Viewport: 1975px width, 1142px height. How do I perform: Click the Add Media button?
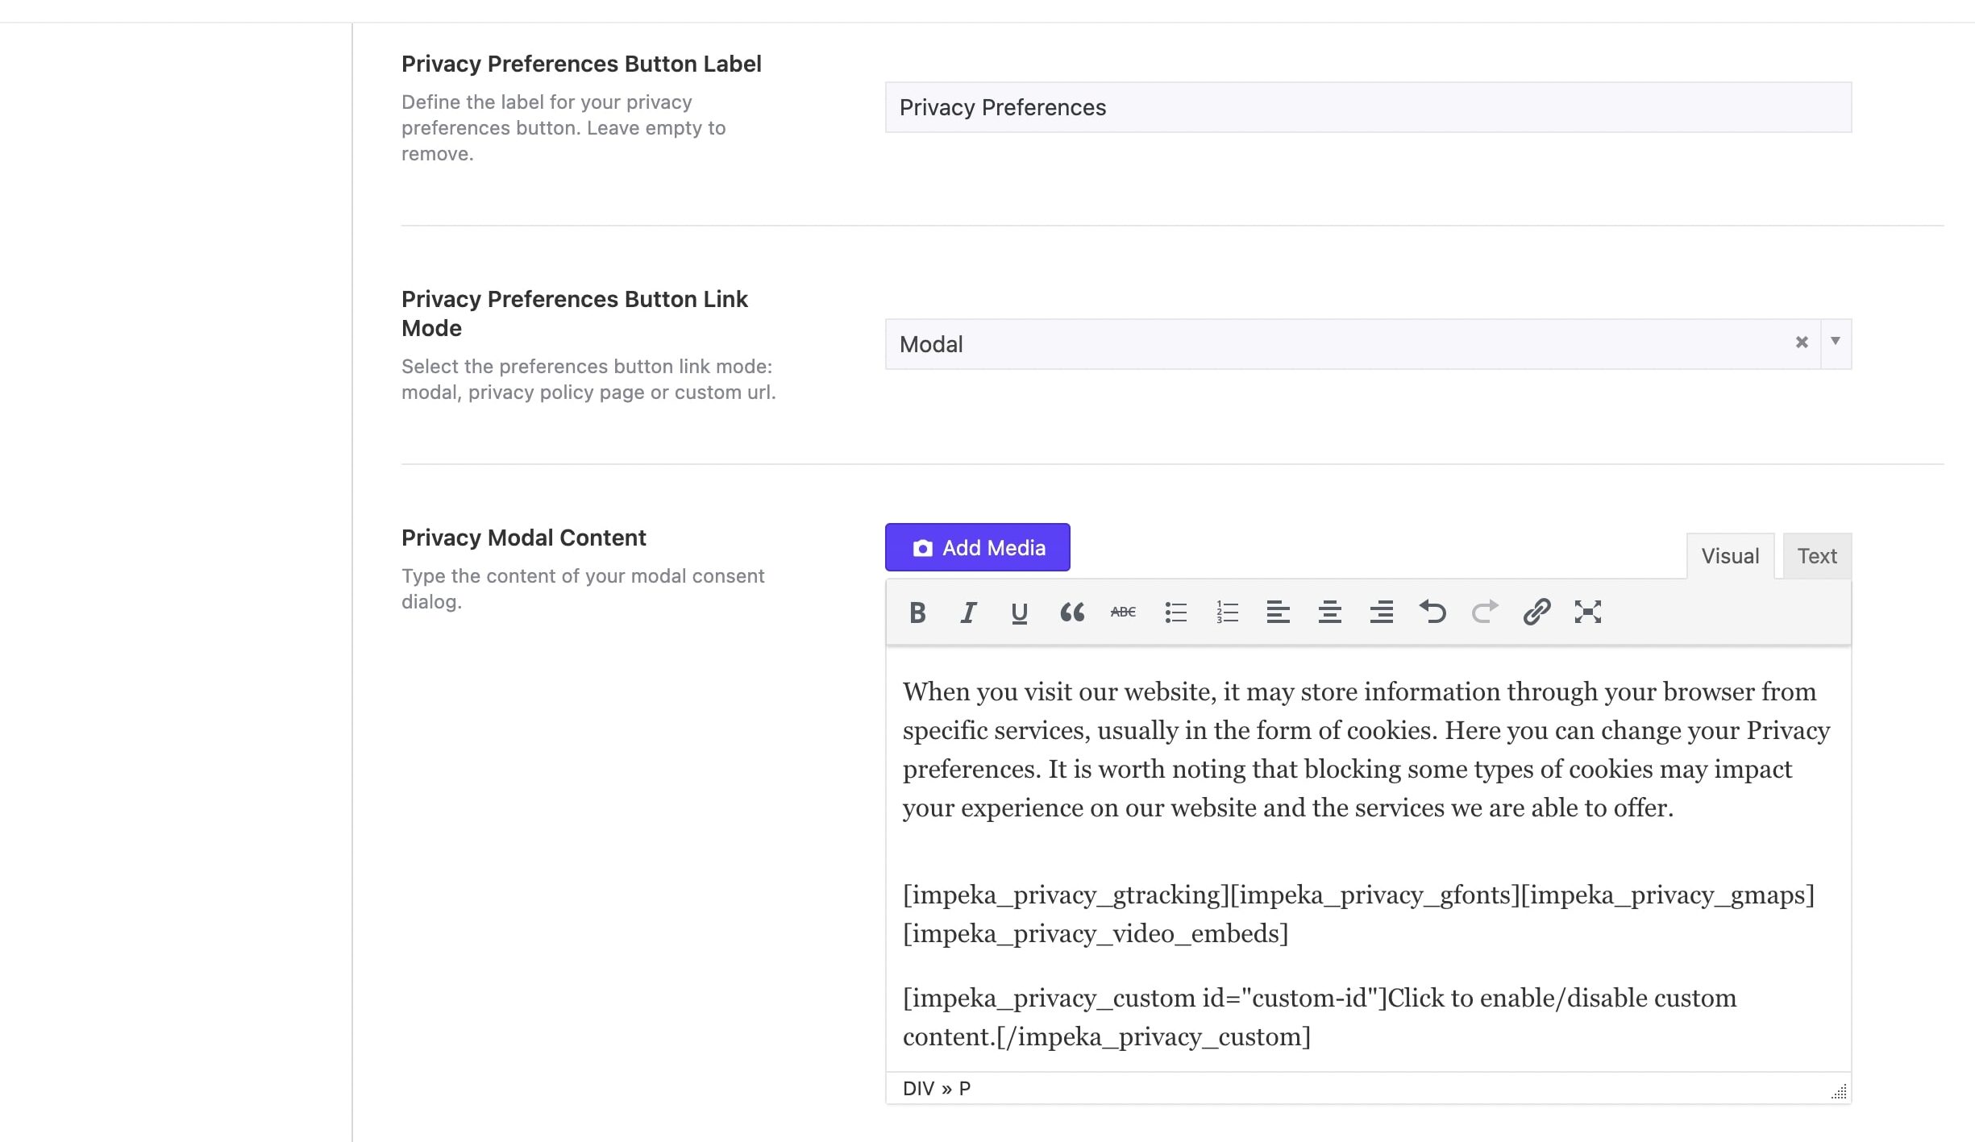(x=977, y=547)
